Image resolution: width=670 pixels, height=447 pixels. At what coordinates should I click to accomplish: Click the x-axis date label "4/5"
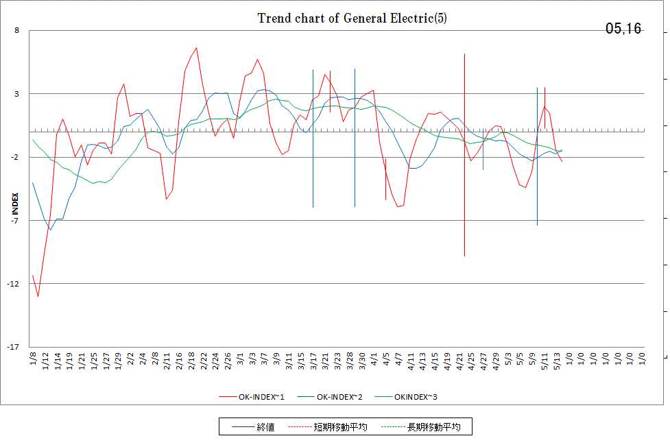tap(386, 359)
